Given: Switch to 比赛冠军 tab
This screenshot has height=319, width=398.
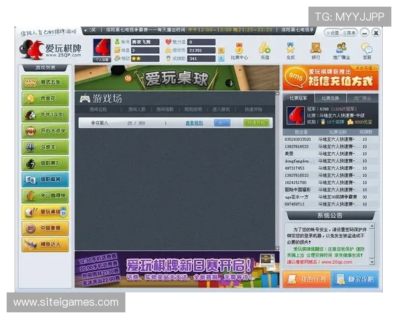Looking at the screenshot, I should [x=298, y=98].
